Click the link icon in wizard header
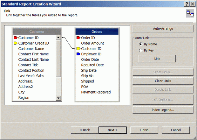 coord(190,13)
